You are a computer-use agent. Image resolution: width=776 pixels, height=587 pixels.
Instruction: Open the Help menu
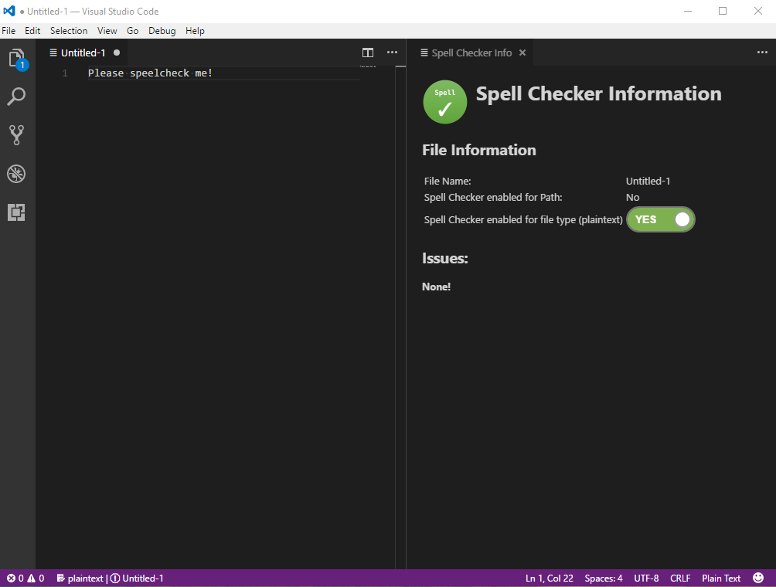pyautogui.click(x=195, y=31)
